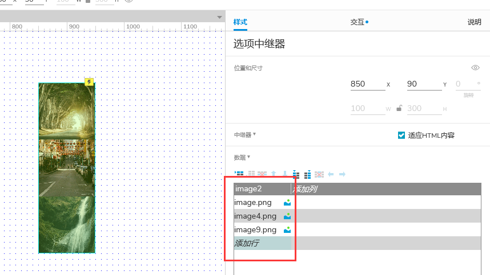Toggle widget visibility eye icon
The image size is (490, 275).
[475, 68]
